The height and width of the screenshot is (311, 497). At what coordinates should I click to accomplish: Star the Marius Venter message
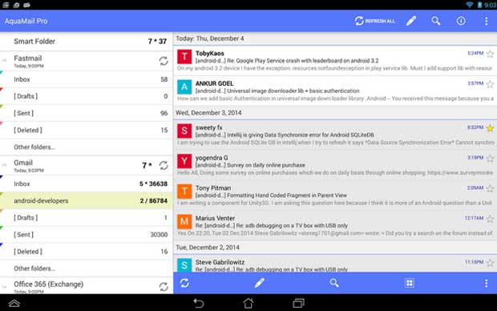[x=490, y=219]
